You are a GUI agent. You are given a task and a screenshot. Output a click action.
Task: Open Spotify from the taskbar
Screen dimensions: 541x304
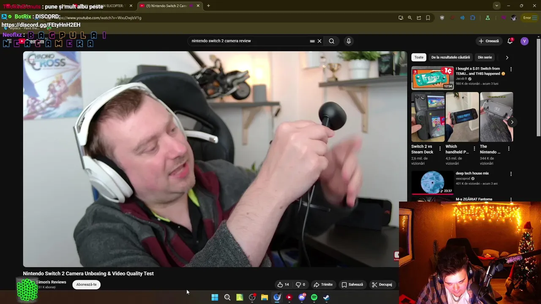[x=314, y=298]
